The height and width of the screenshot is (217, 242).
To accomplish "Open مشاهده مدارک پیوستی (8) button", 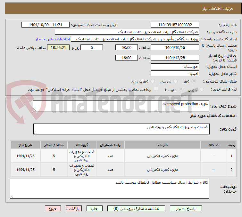I will 136,209.
